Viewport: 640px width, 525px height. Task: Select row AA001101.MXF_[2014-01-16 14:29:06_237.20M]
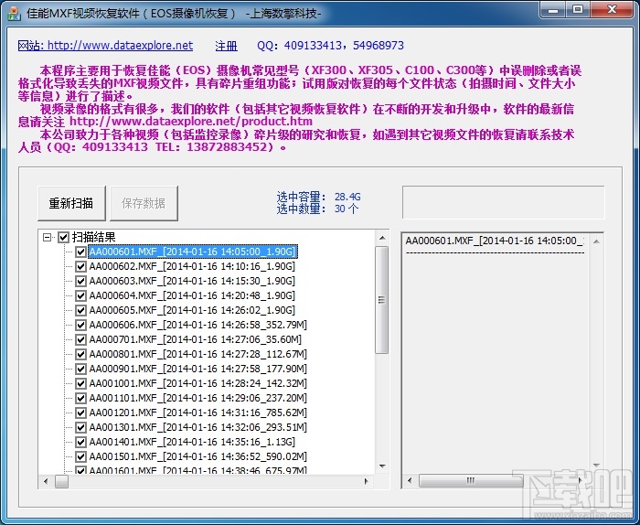coord(198,398)
